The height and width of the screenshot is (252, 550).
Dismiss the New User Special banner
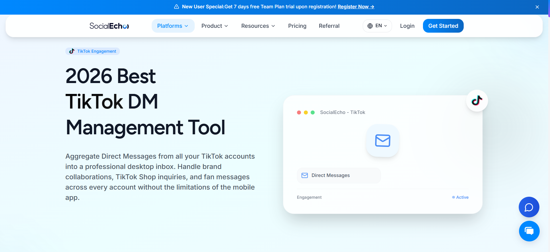pyautogui.click(x=537, y=7)
